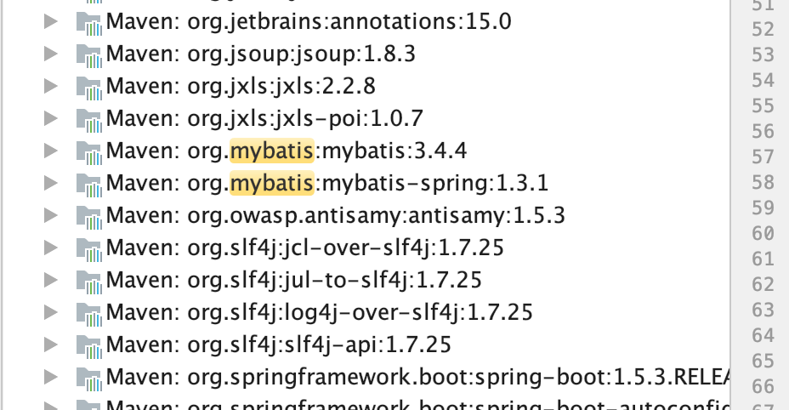This screenshot has width=789, height=410.
Task: Click library icon for jcl-over-slf4j:1.7.25
Action: pyautogui.click(x=89, y=249)
